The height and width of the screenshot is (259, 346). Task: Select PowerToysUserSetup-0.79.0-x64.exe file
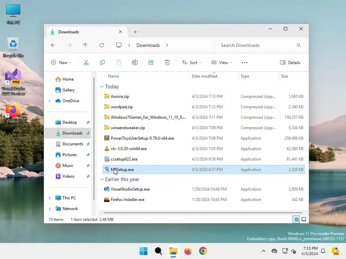coord(204,138)
